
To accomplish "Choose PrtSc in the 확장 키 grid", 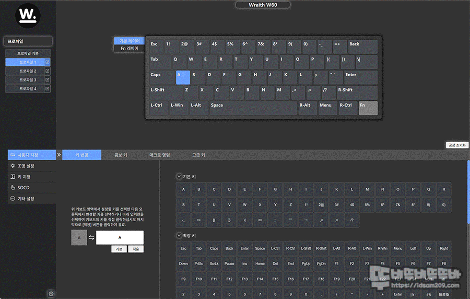I will 199,264.
